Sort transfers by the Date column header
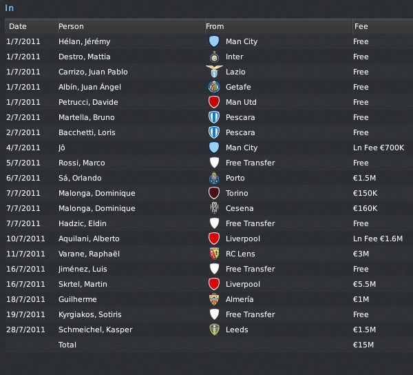The image size is (413, 375). pyautogui.click(x=18, y=26)
